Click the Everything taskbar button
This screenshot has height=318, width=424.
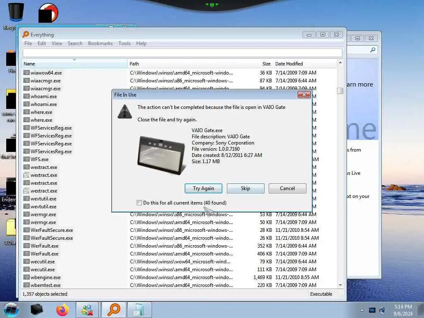[113, 310]
